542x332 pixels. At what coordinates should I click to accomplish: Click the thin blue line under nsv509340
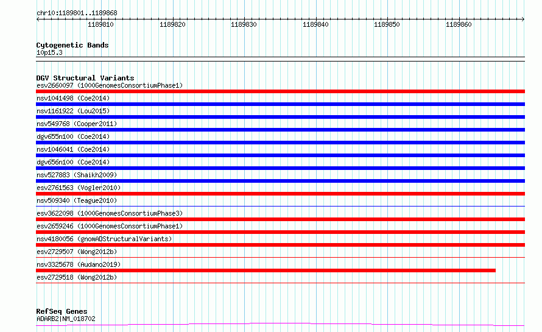(280, 206)
